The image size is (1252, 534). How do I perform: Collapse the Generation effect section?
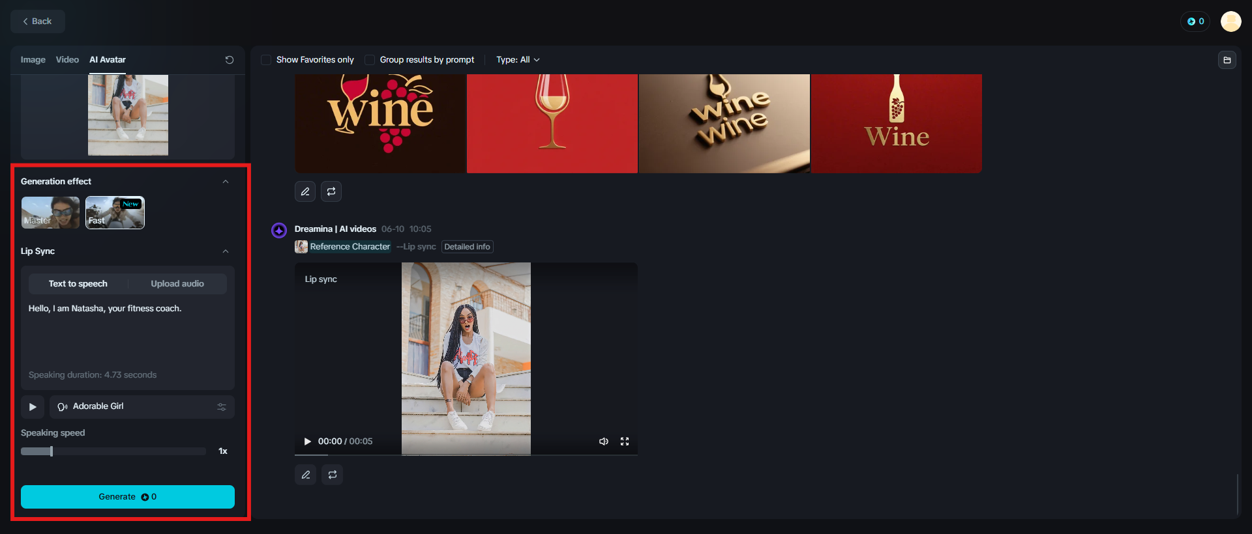[x=226, y=182]
